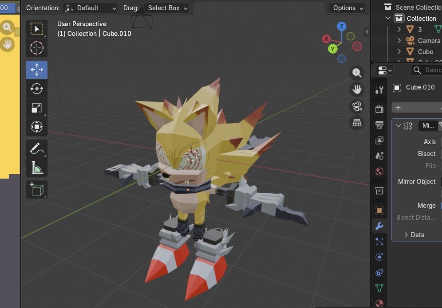The image size is (442, 308).
Task: Click the modifier name field Mi...
Action: tap(428, 125)
